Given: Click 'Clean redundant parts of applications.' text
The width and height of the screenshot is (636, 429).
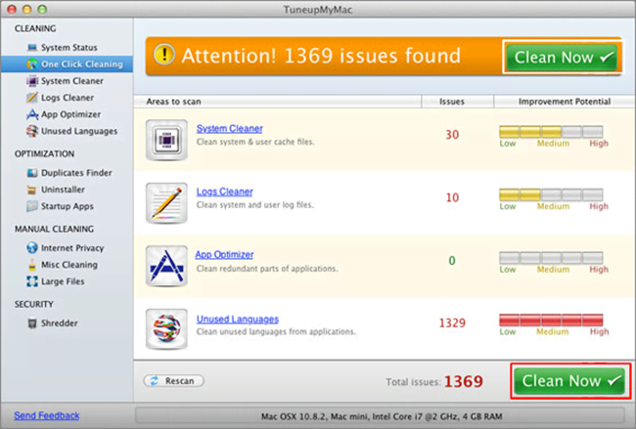Looking at the screenshot, I should pyautogui.click(x=267, y=269).
